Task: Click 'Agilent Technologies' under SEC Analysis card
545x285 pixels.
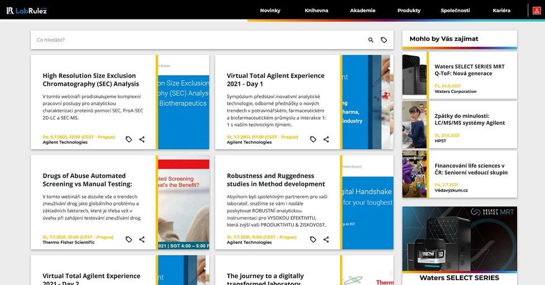Action: tap(65, 142)
